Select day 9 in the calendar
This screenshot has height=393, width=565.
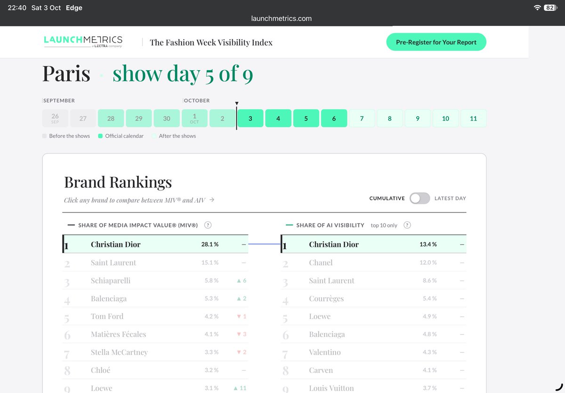418,118
